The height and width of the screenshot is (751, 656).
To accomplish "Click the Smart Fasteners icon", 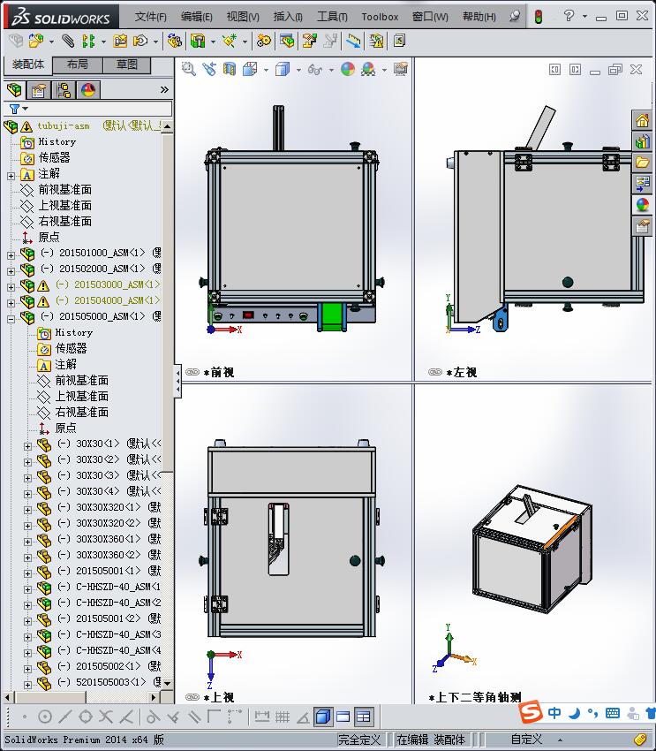I will (x=119, y=42).
